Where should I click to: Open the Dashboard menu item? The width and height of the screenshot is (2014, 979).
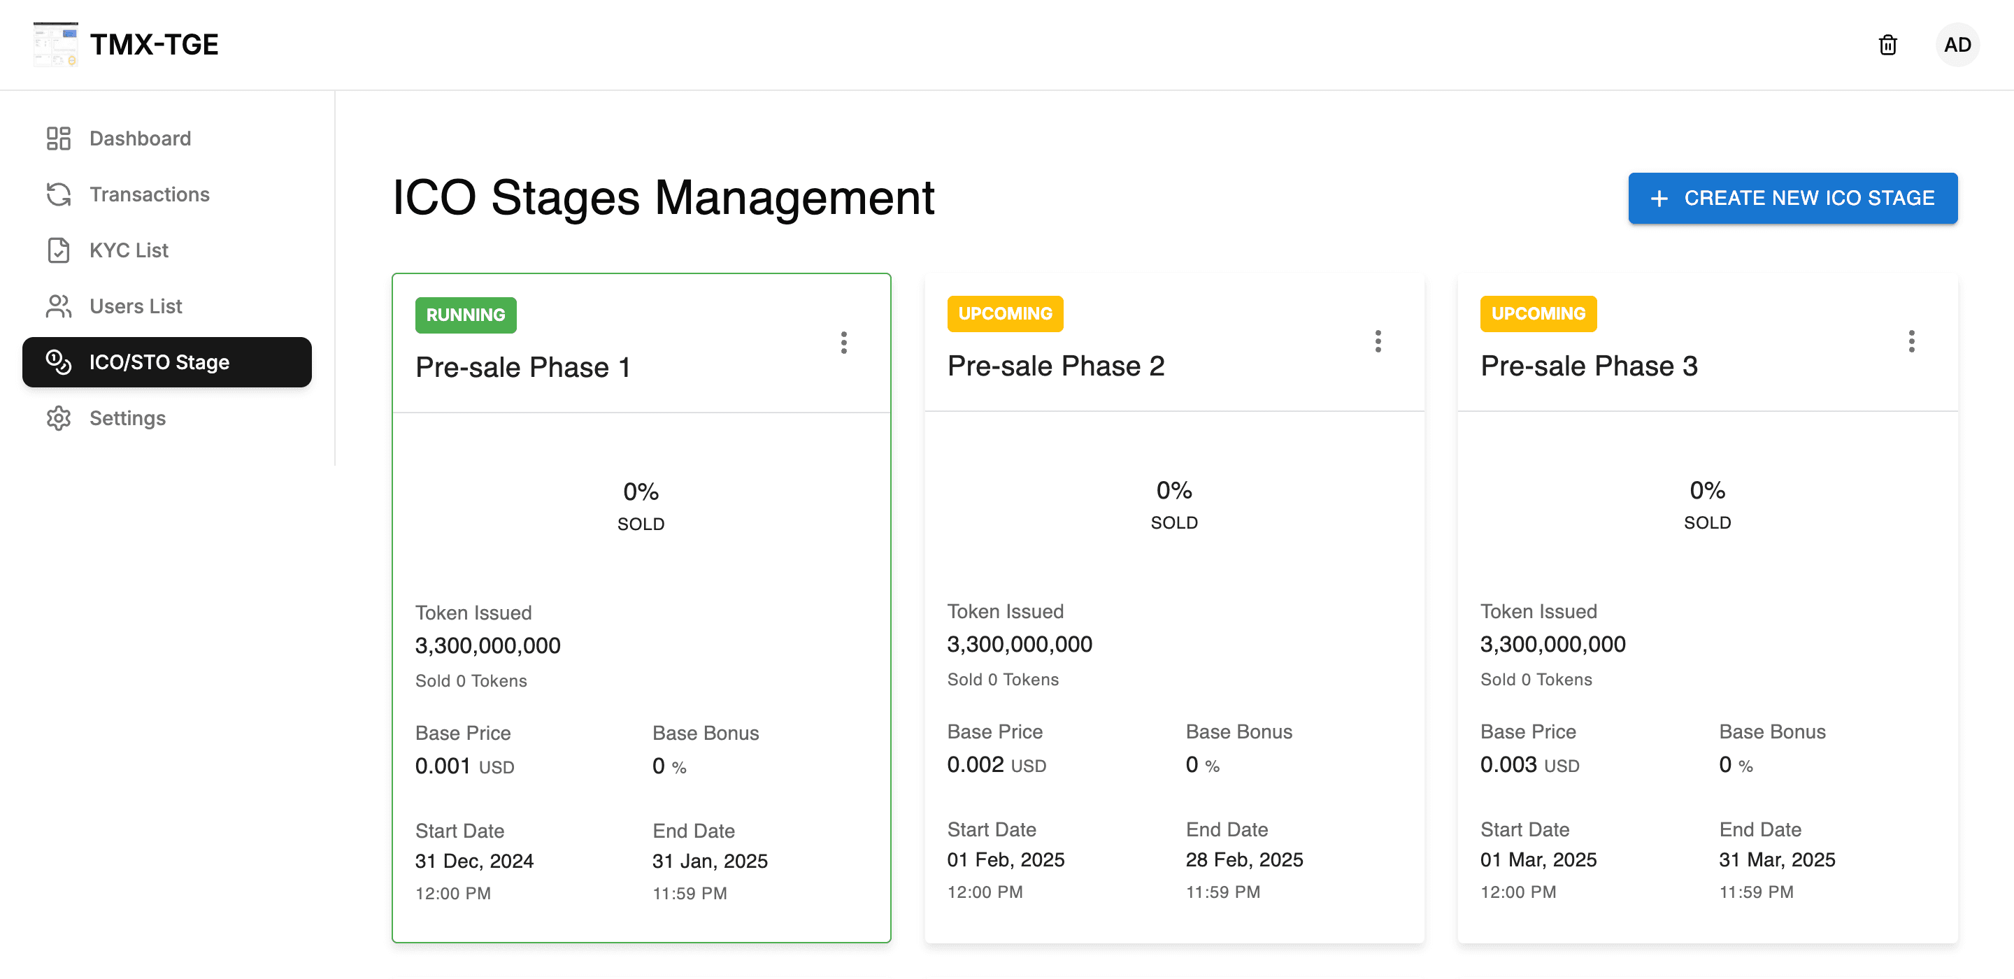[x=167, y=138]
